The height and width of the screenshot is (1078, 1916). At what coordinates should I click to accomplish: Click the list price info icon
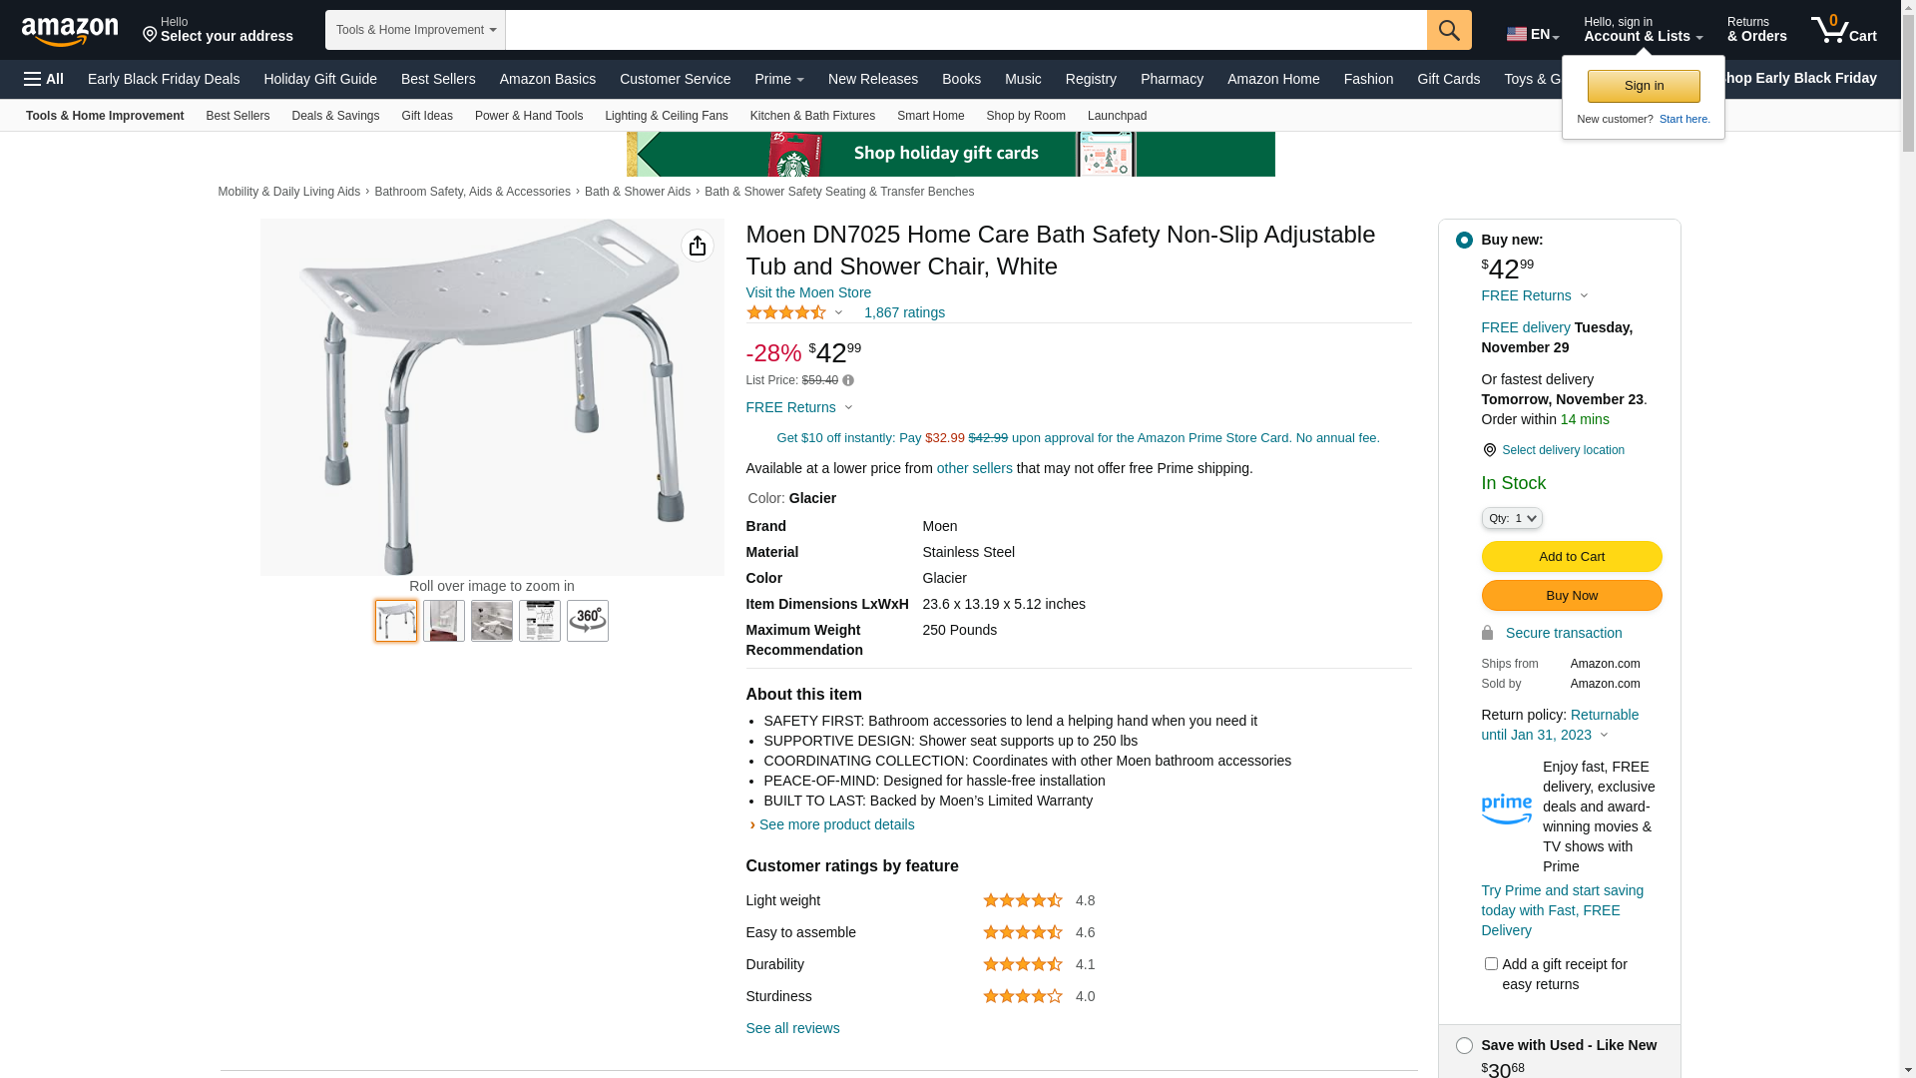click(x=848, y=380)
